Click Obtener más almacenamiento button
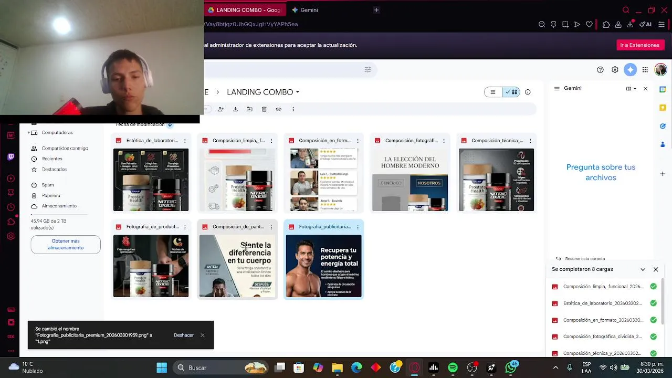 66,245
